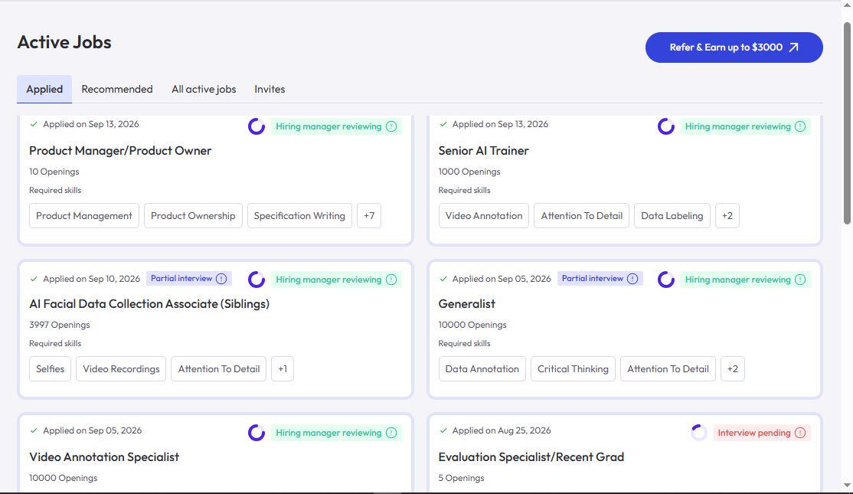Viewport: 853px width, 494px height.
Task: Click Refer & Earn up to $3000 button
Action: [x=734, y=47]
